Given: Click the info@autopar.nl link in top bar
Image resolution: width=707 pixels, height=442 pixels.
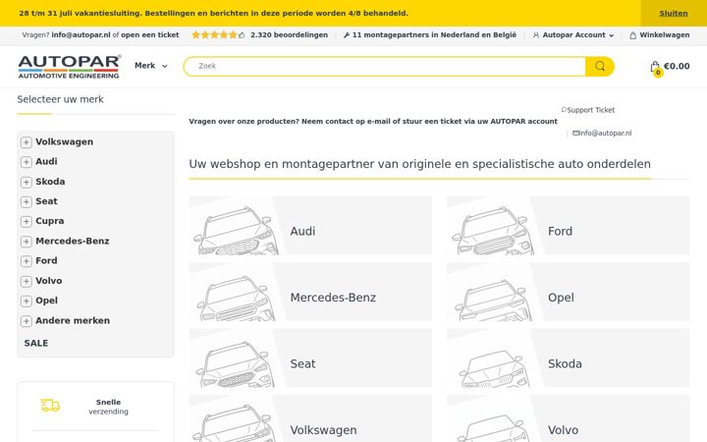Looking at the screenshot, I should click(x=81, y=34).
